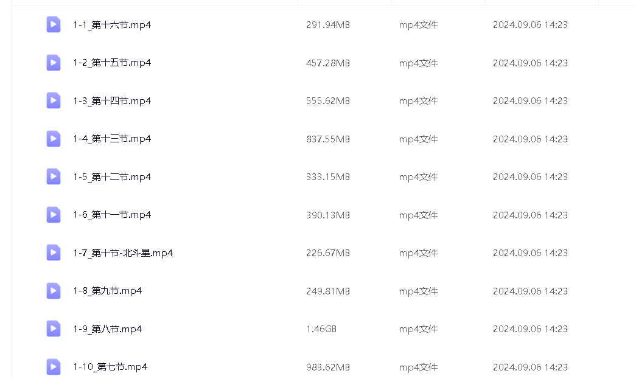Click mp4文件 type of 1-4_第十三节.mp4
This screenshot has height=379, width=636.
click(x=419, y=139)
